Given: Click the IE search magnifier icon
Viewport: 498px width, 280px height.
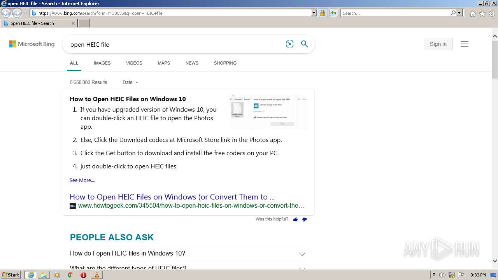Looking at the screenshot, I should [x=453, y=13].
